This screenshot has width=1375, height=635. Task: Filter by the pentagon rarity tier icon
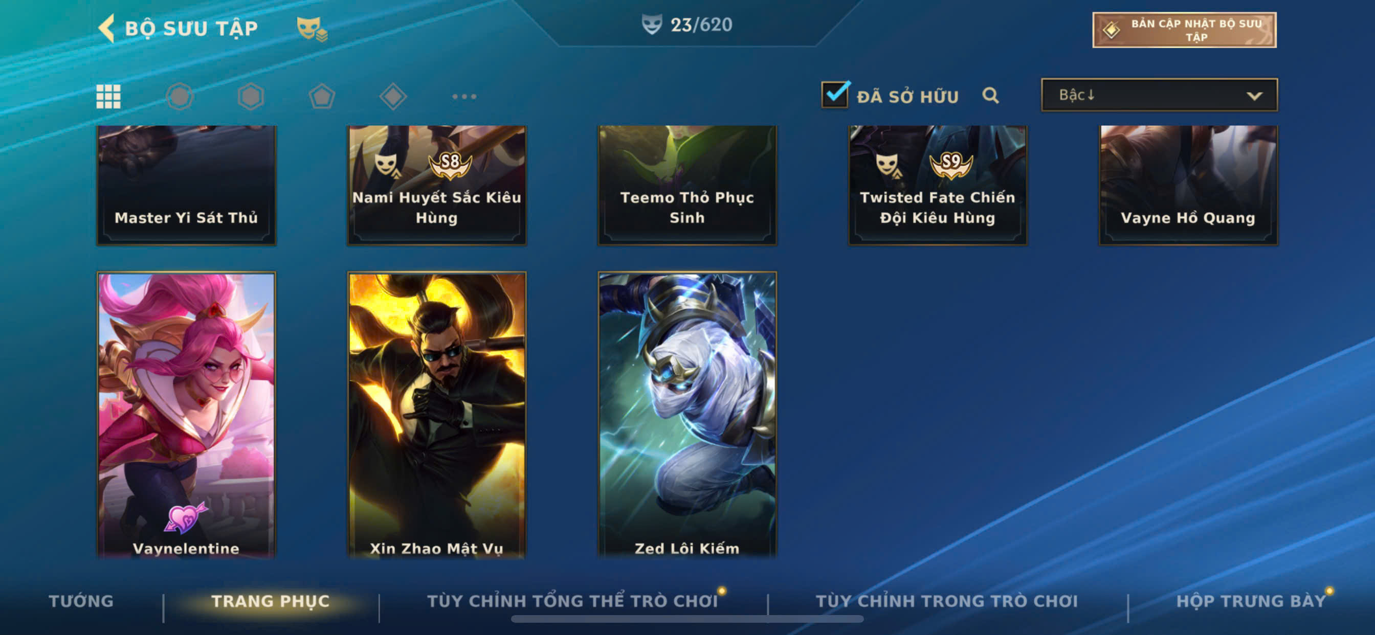[322, 97]
